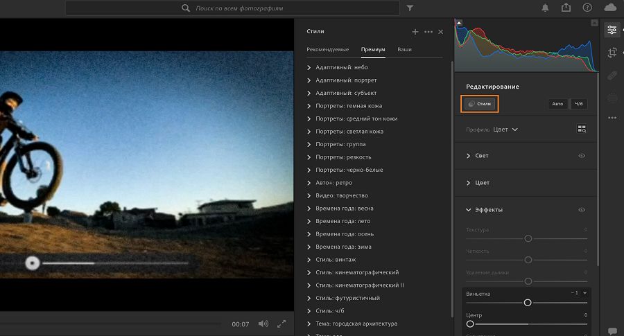Screen dimensions: 624x336
Task: Click the share/export icon
Action: click(566, 8)
